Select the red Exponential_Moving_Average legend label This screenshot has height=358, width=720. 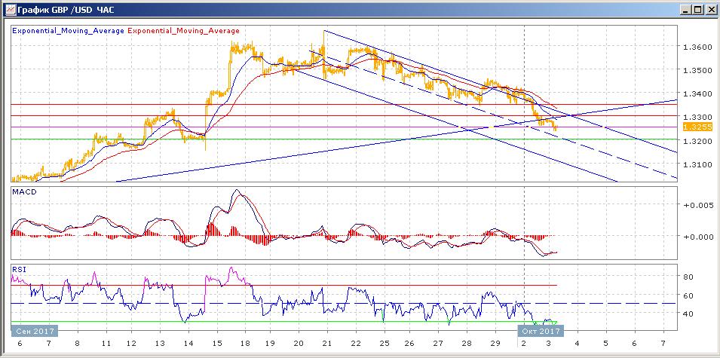click(x=185, y=31)
